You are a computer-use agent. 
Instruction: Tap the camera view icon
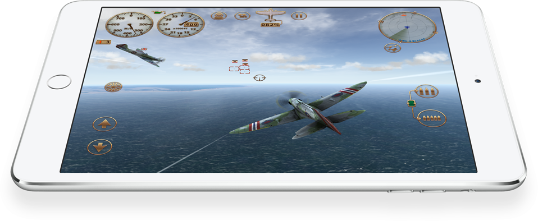[x=242, y=16]
